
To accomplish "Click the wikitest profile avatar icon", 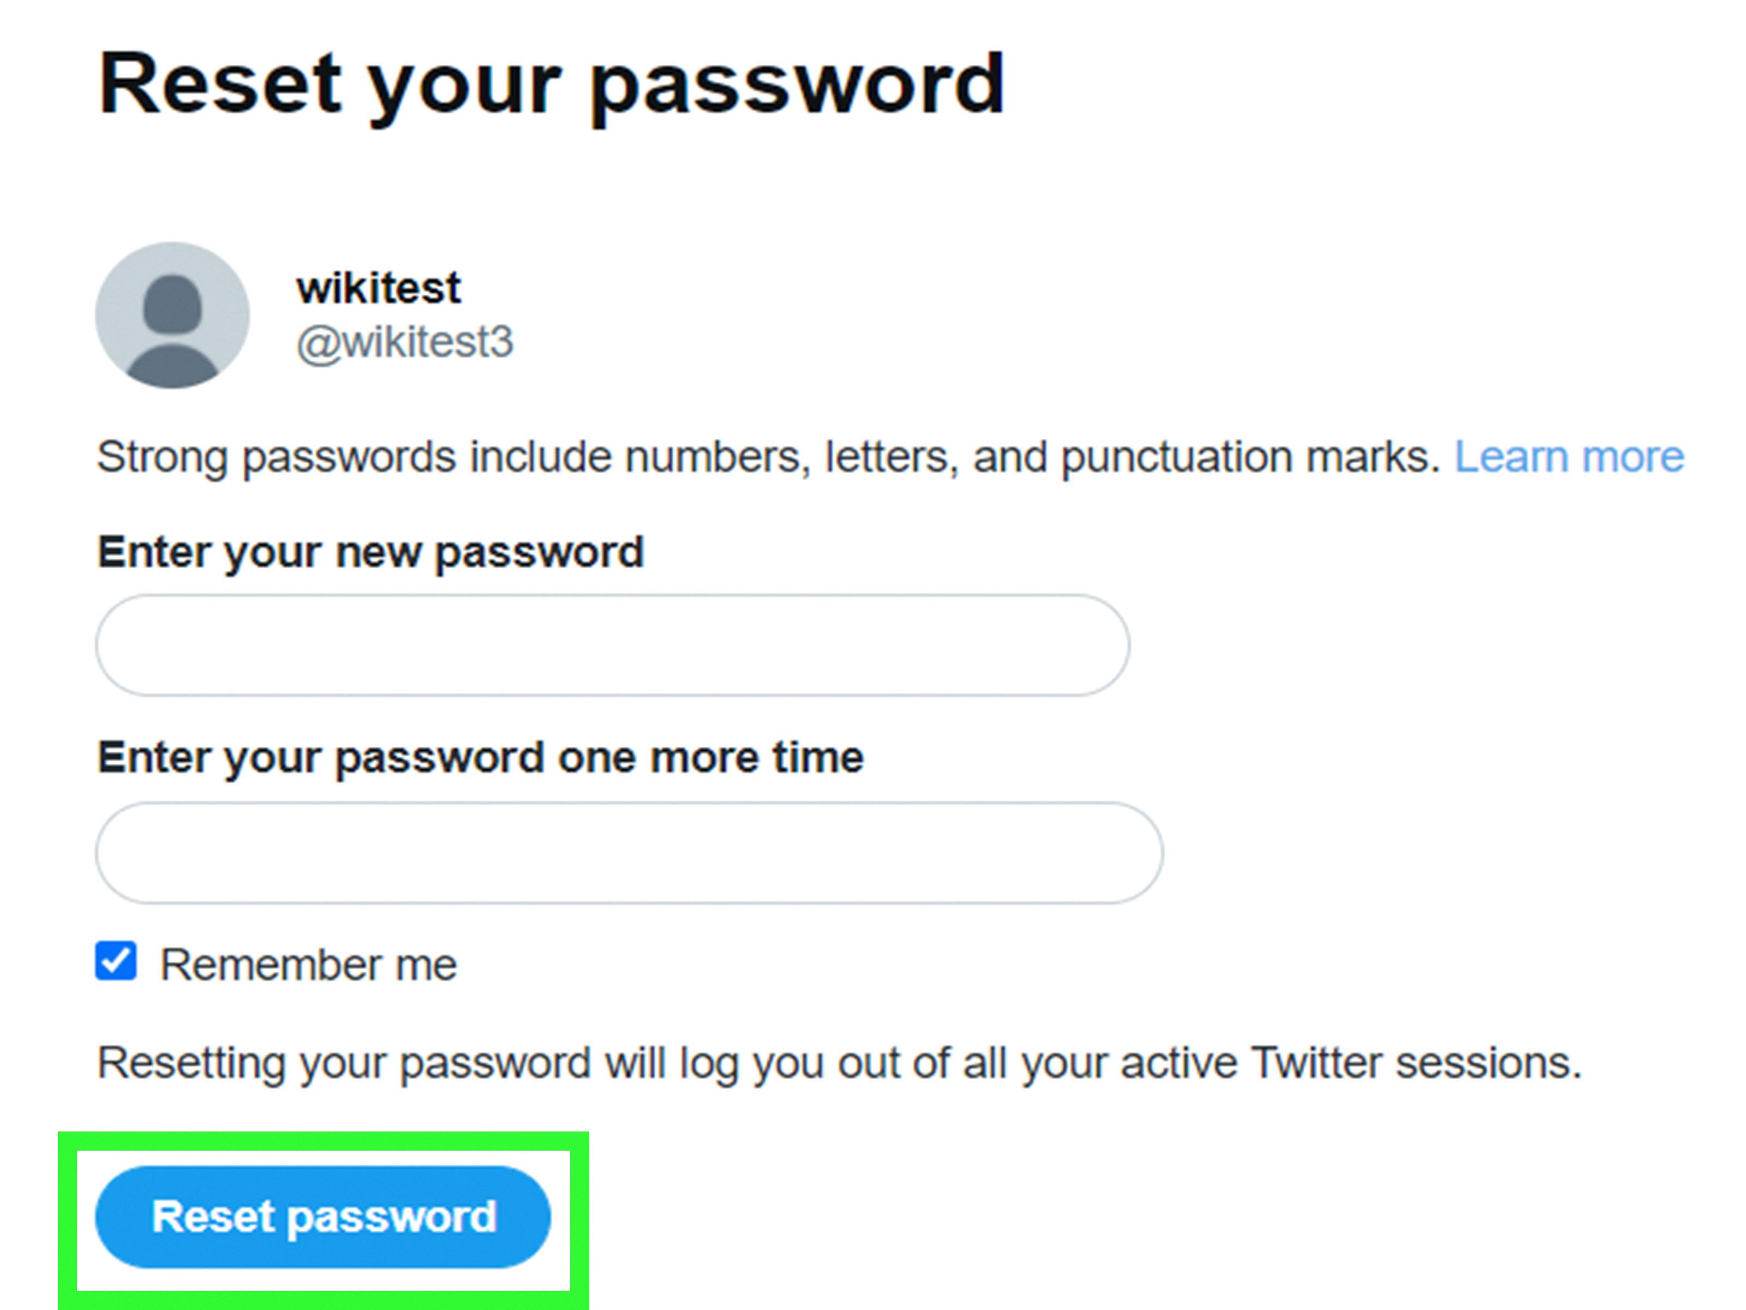I will click(172, 315).
